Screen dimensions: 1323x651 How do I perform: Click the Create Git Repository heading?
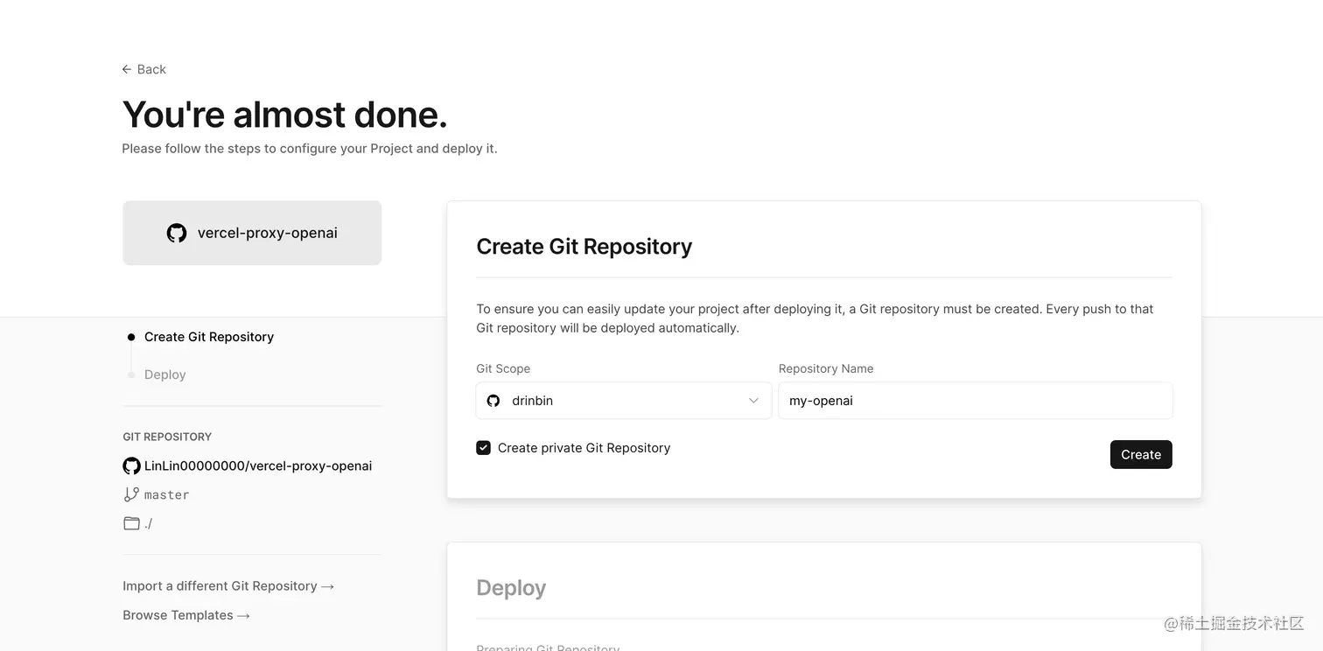point(584,247)
